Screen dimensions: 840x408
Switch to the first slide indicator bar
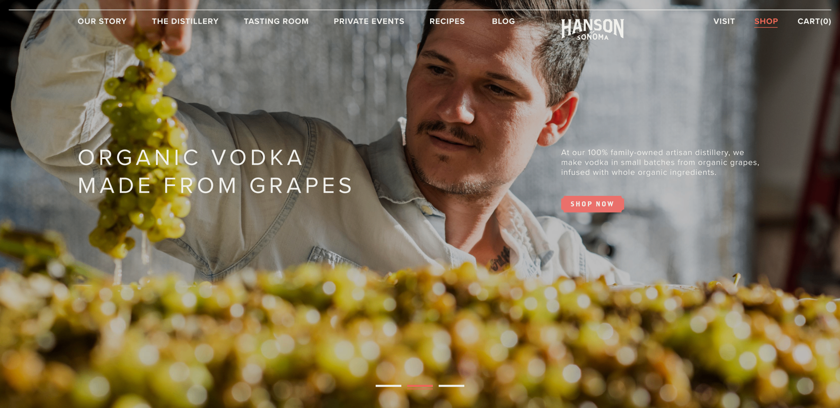coord(388,386)
